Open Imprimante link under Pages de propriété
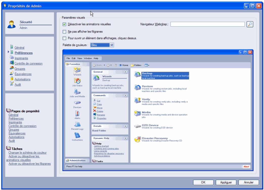Image resolution: width=264 pixels, height=190 pixels. [15, 122]
